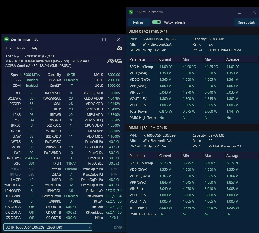Click the Richtek Power rev 2.1 PMIC for DIMM 1
The image size is (259, 233).
[x=225, y=146]
